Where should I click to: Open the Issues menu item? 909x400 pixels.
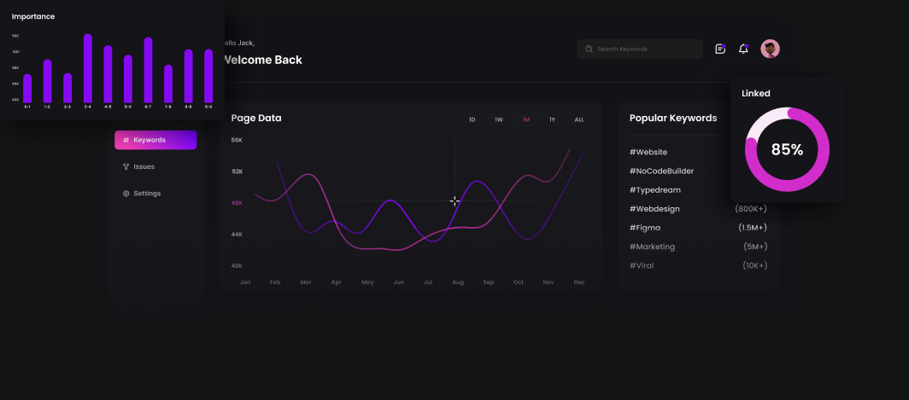(144, 167)
